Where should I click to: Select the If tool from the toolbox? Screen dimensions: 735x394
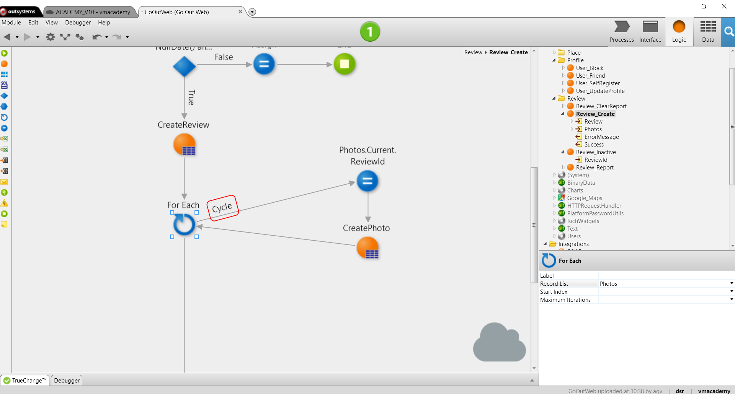[4, 96]
